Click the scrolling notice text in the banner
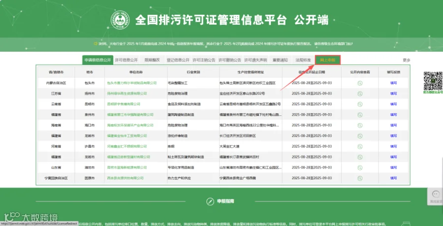The height and width of the screenshot is (226, 443). coord(225,44)
